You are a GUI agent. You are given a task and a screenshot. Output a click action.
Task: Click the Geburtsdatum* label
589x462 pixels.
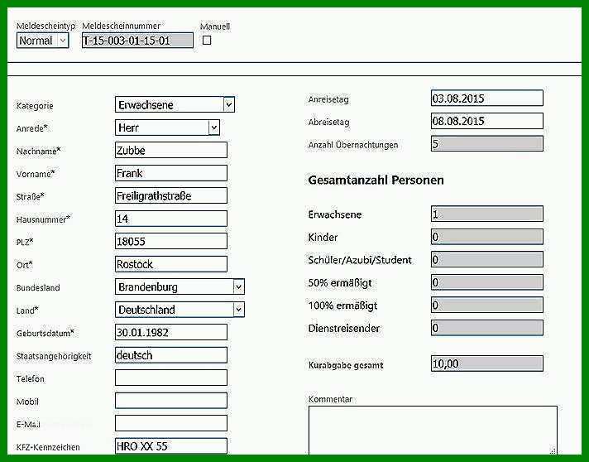(45, 333)
